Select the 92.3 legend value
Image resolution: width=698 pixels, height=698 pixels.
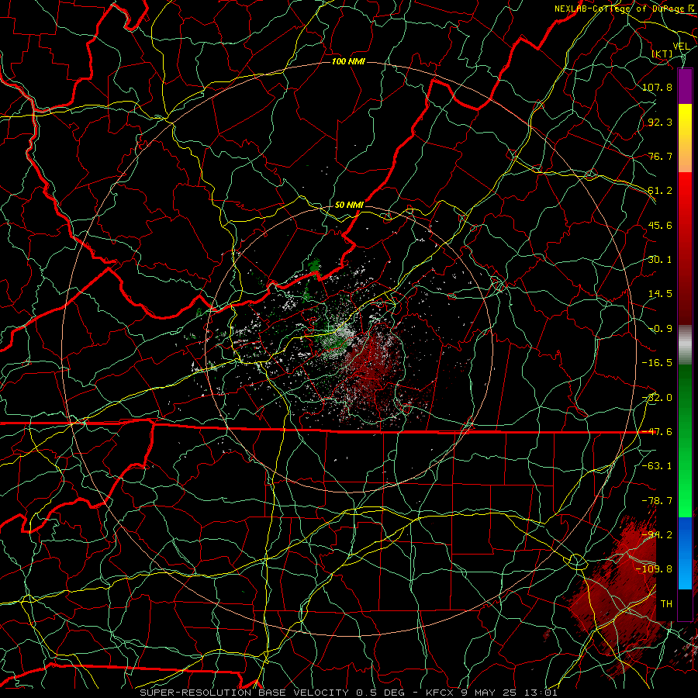pyautogui.click(x=660, y=122)
